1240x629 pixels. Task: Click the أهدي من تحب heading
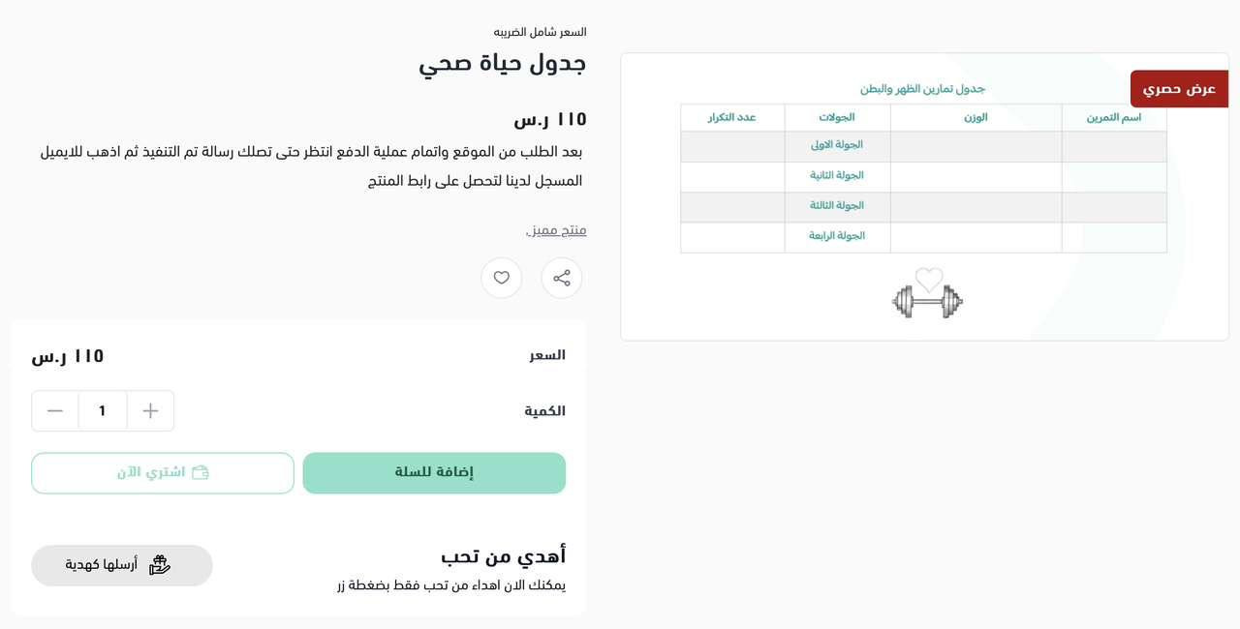(x=504, y=556)
